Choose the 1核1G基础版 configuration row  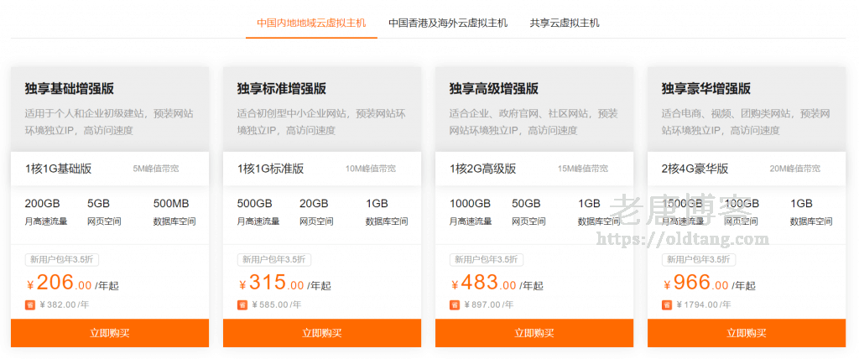[110, 169]
